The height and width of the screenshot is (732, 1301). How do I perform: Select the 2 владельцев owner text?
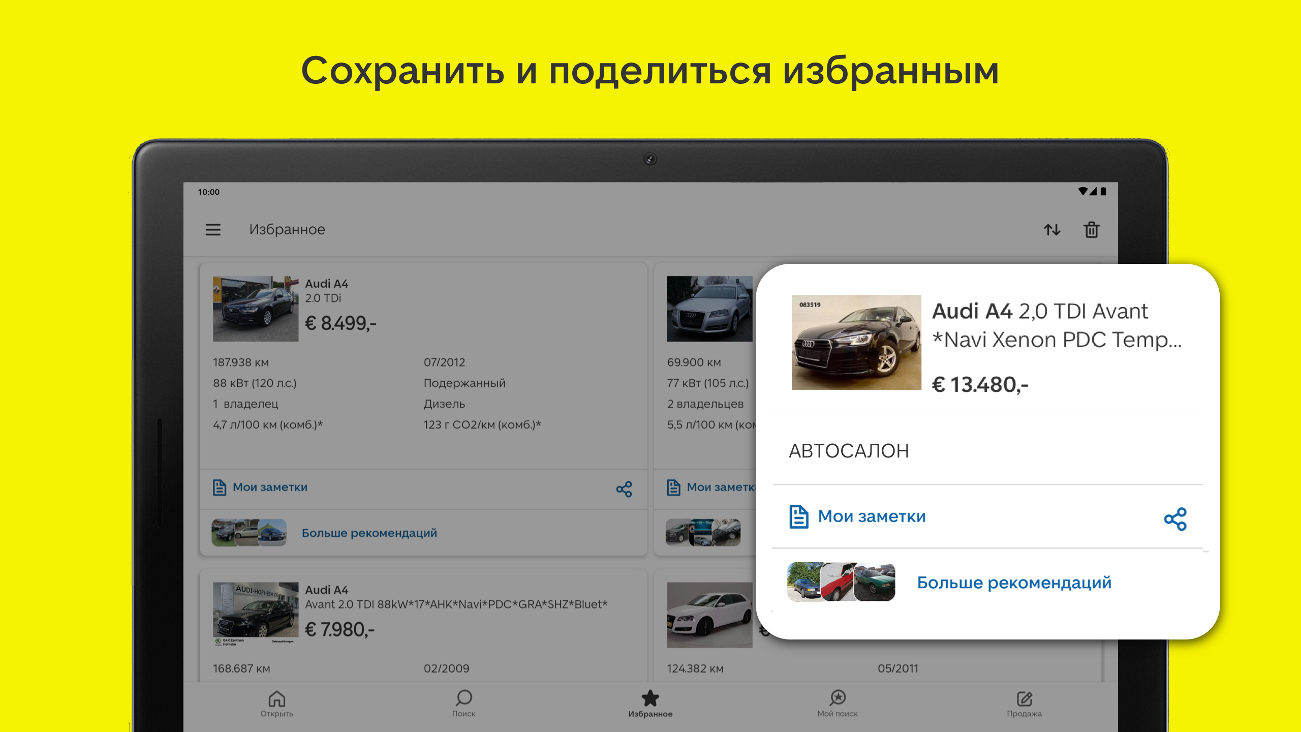[x=705, y=404]
